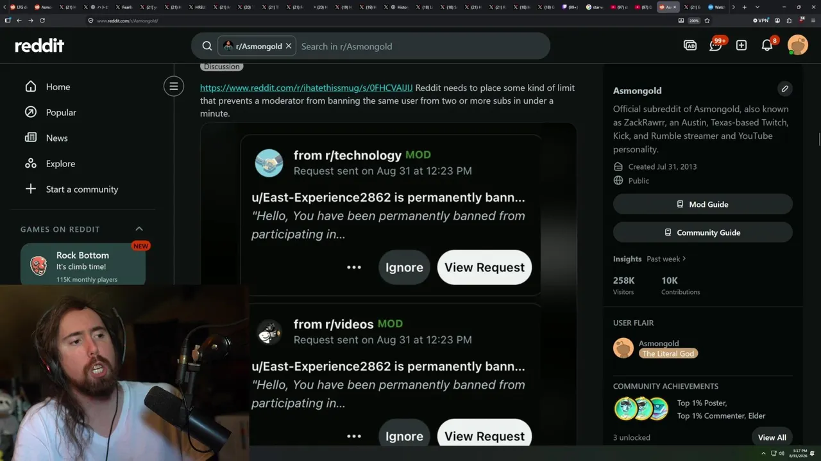Open the Advertise on Reddit icon
Screen dimensions: 821x461
point(690,45)
